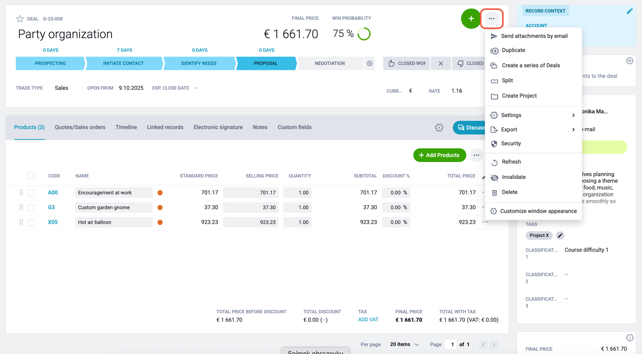The width and height of the screenshot is (642, 354).
Task: Click the info icon near Final Price
Action: pyautogui.click(x=629, y=338)
